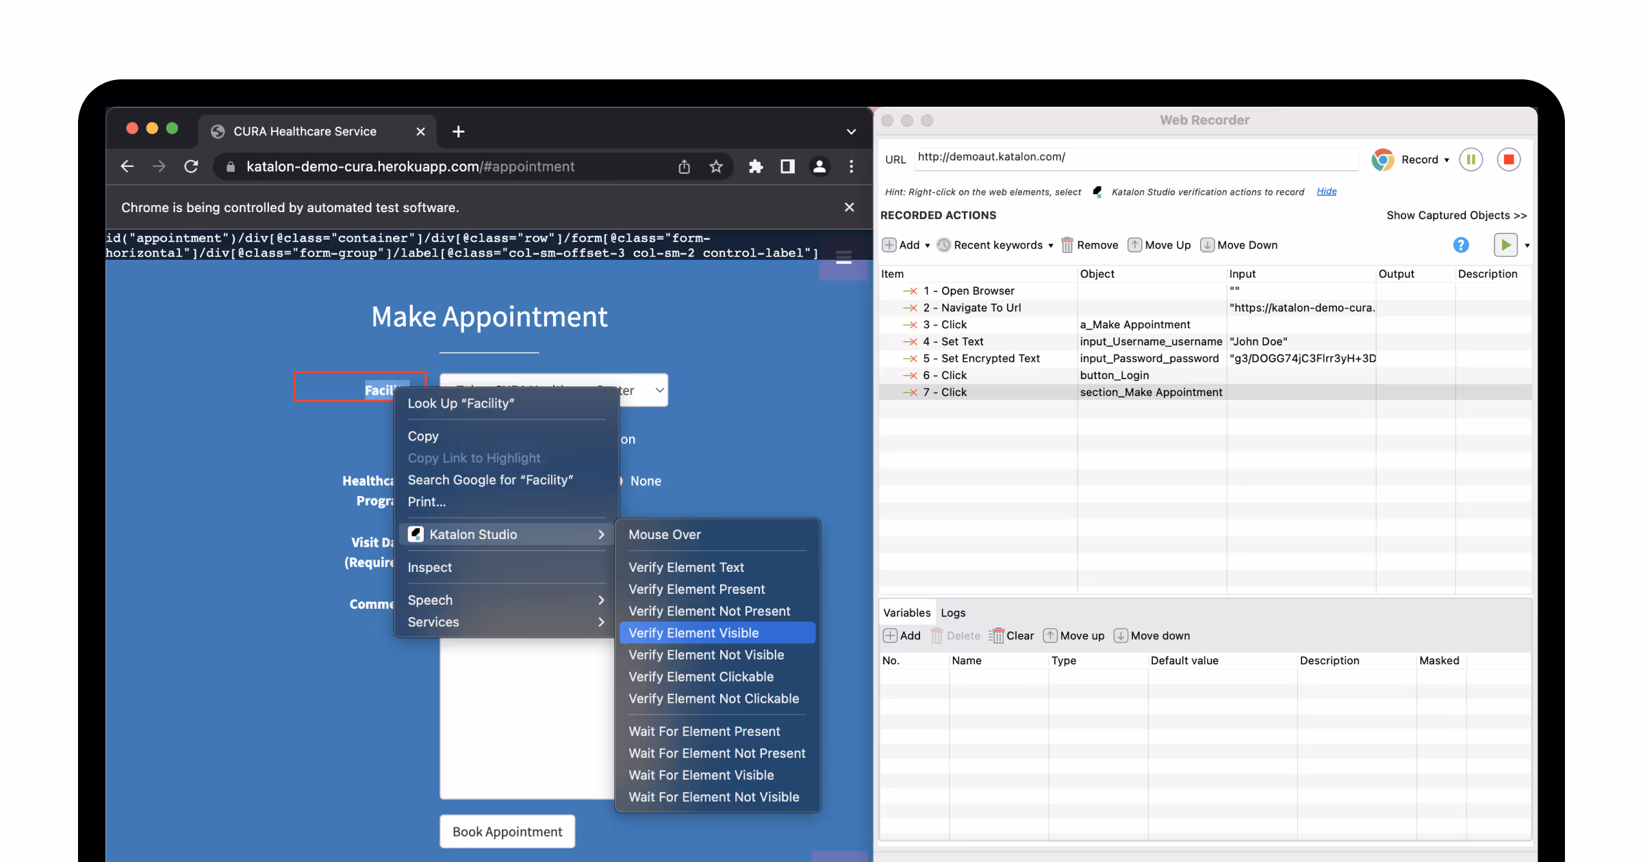Click the green play run button
Image resolution: width=1643 pixels, height=862 pixels.
tap(1505, 245)
